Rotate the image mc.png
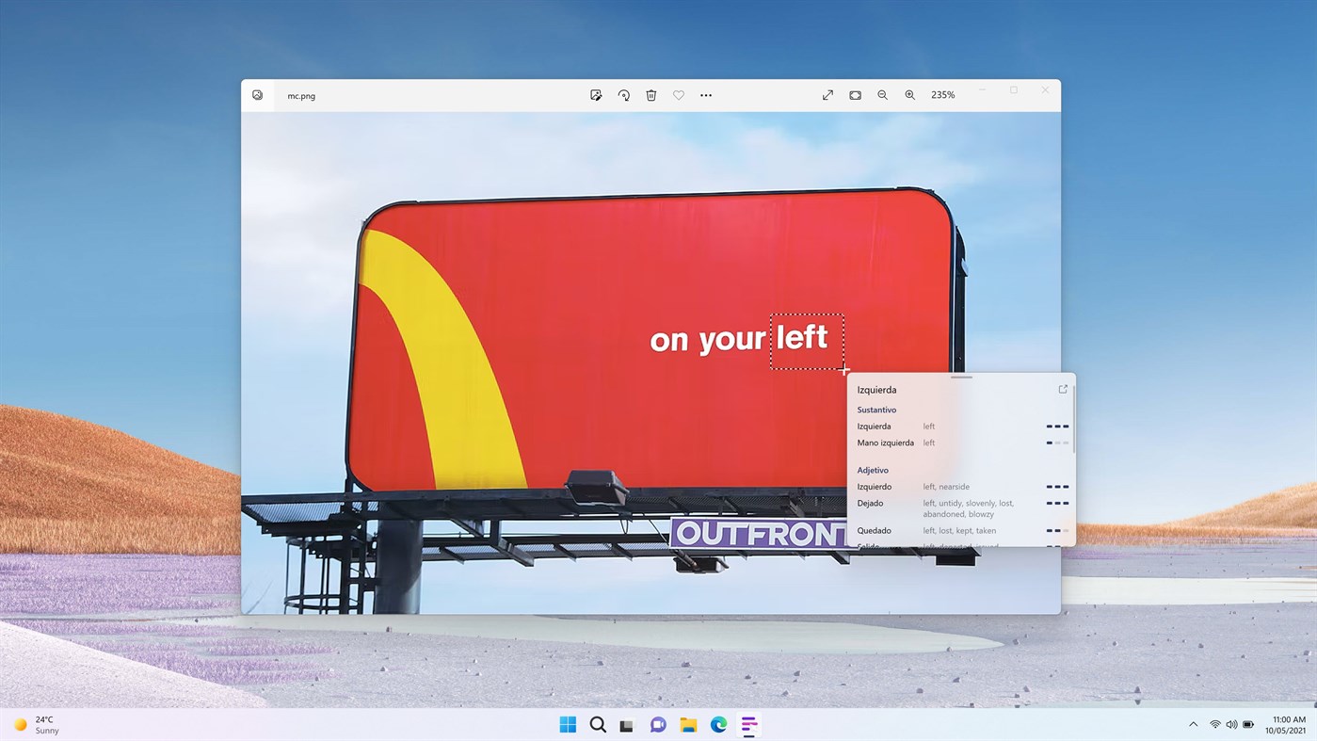This screenshot has width=1317, height=741. coord(623,94)
